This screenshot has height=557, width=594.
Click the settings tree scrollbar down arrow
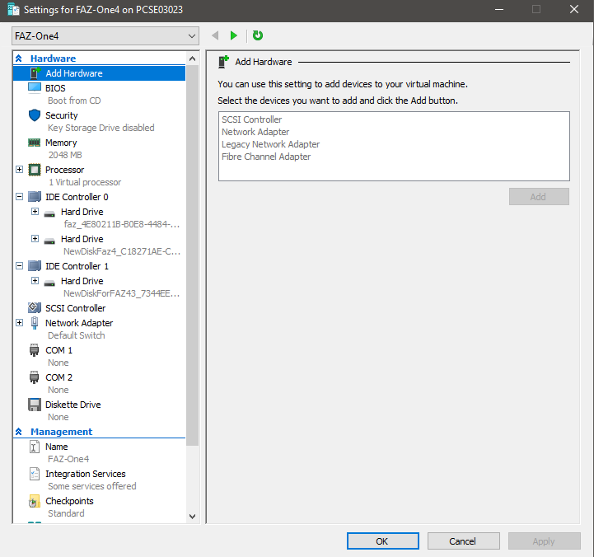[193, 517]
